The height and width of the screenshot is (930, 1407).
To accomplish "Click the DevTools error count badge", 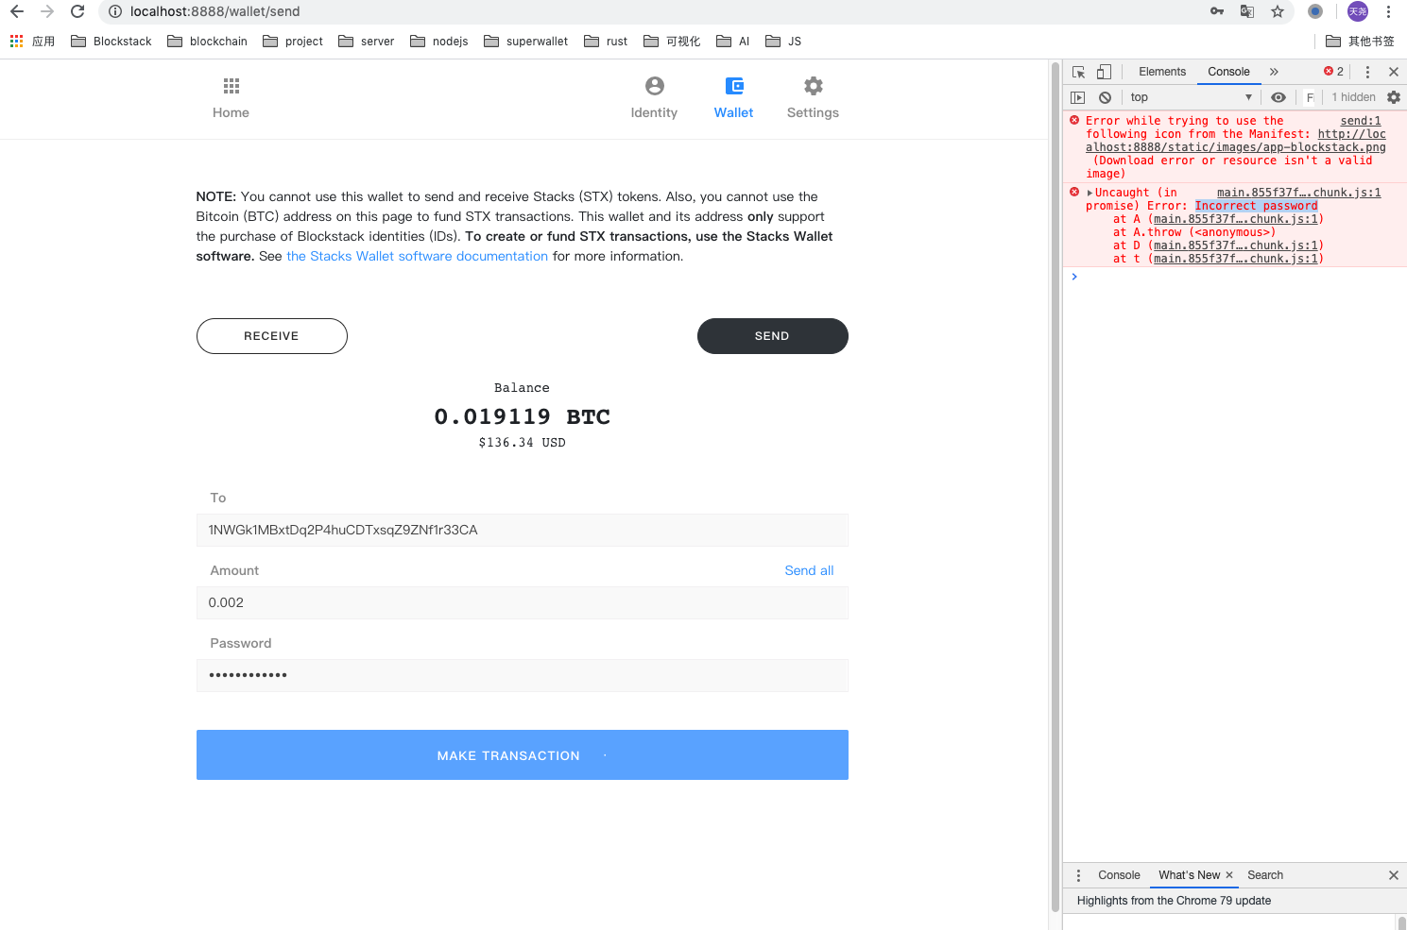I will tap(1334, 72).
